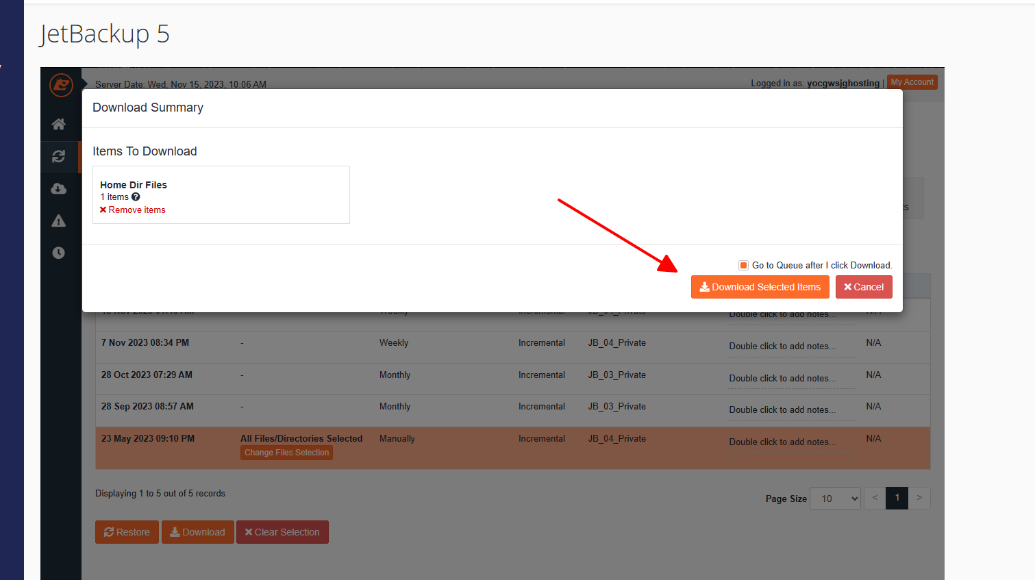Click the help question mark beside "1 items"
1035x580 pixels.
click(x=136, y=197)
